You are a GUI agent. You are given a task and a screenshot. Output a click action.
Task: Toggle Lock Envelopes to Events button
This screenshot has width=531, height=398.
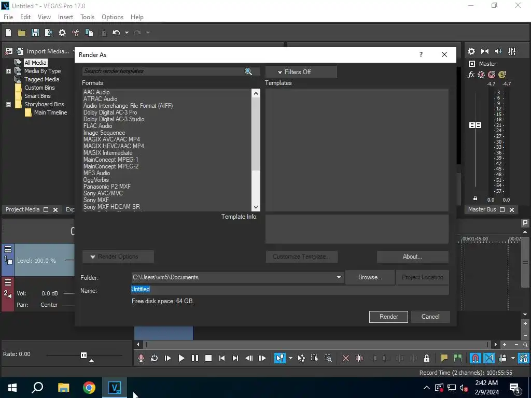point(524,358)
